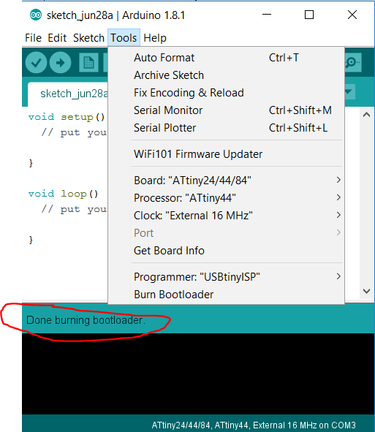Open the tab dropdown triangle icon
Viewport: 375px width, 432px height.
[x=349, y=92]
